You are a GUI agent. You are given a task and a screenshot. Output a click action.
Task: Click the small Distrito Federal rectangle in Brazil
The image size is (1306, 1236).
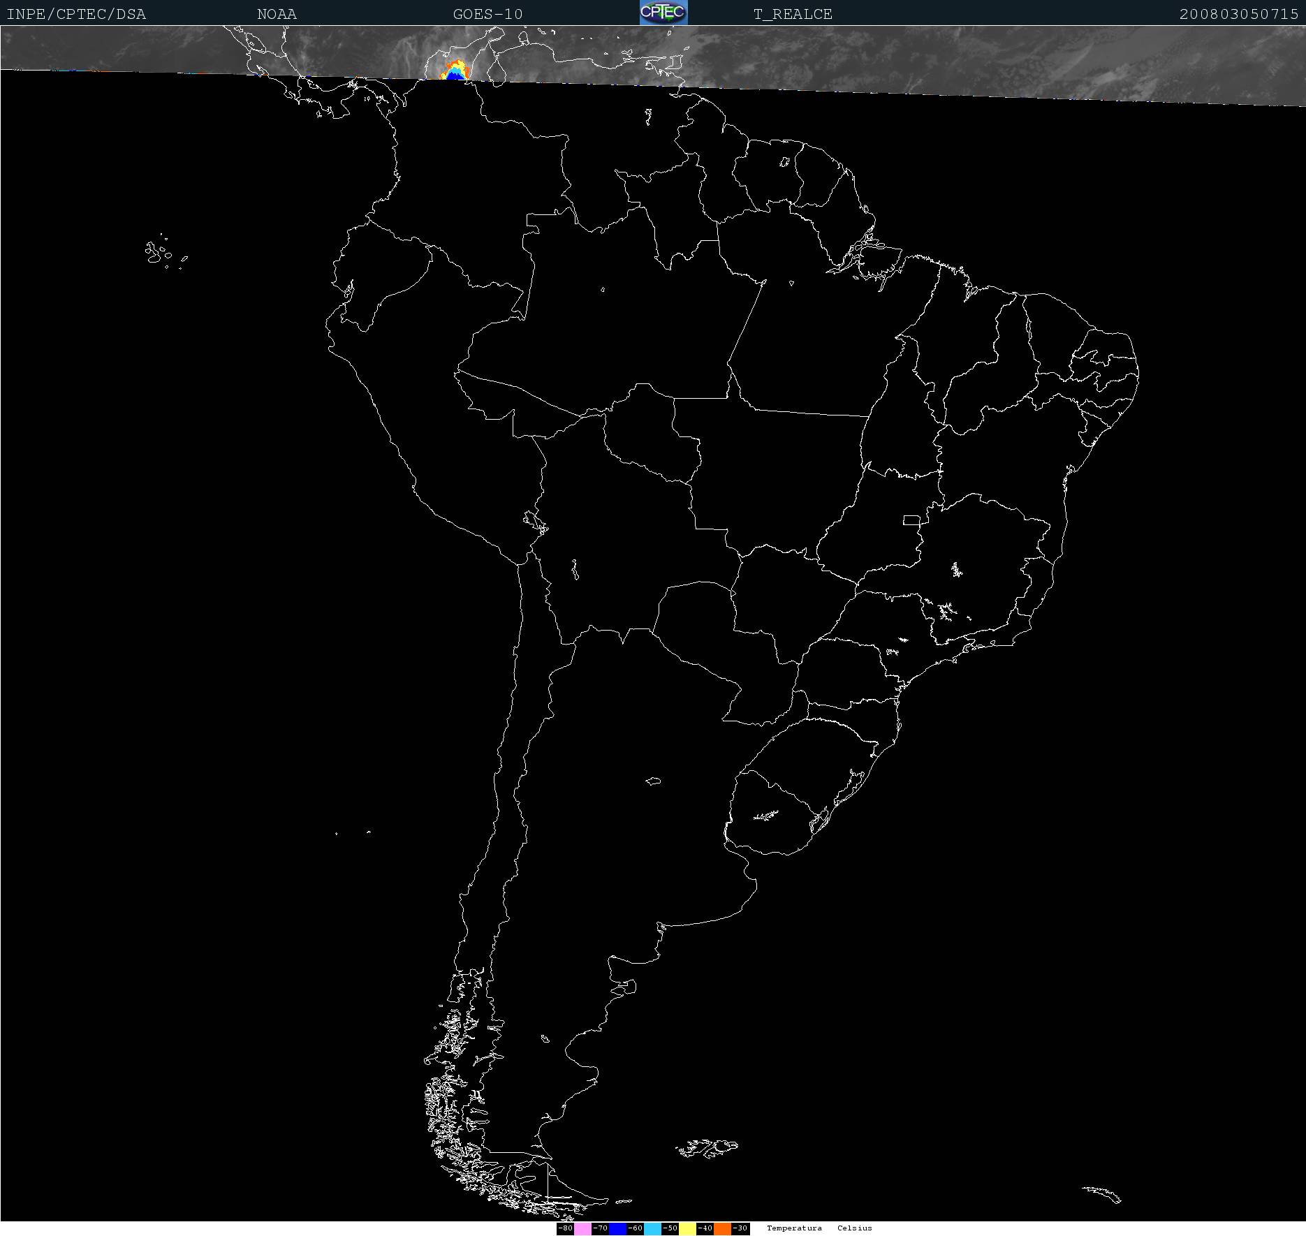pyautogui.click(x=911, y=520)
